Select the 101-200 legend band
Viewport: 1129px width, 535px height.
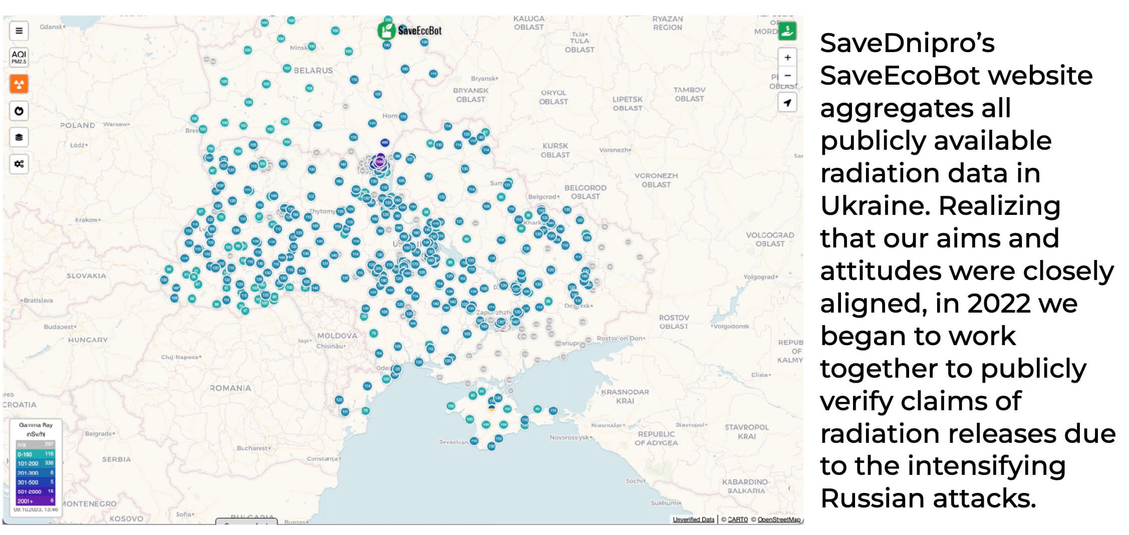click(x=35, y=463)
